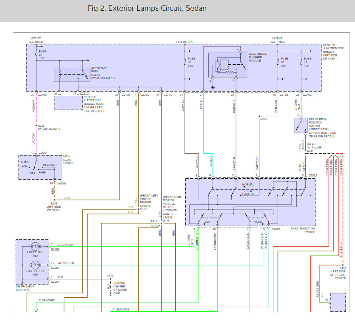Click the '(AT LEFT "A" PILLAR)' location note

pyautogui.click(x=314, y=146)
